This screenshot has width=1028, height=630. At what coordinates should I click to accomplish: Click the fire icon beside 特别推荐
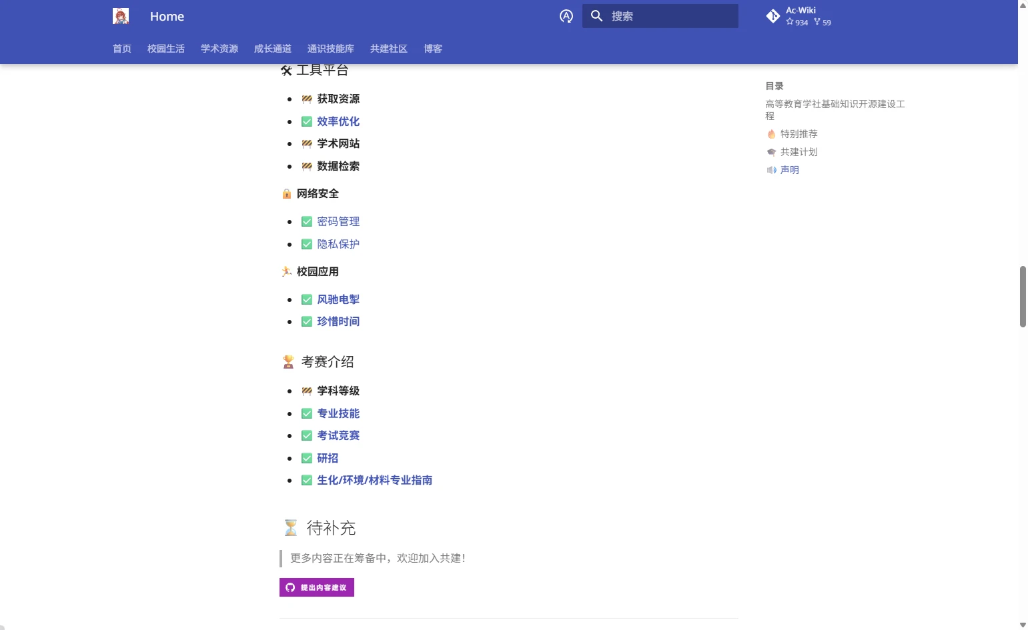(771, 134)
